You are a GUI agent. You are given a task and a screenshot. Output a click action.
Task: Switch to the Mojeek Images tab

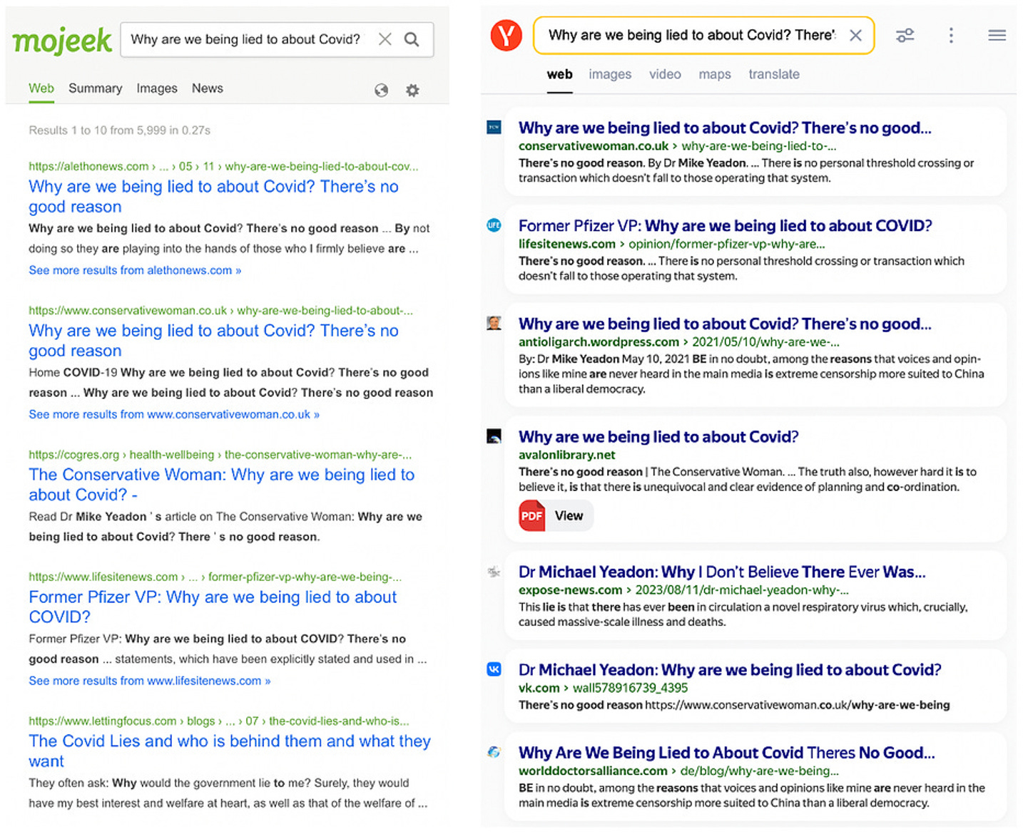(157, 88)
